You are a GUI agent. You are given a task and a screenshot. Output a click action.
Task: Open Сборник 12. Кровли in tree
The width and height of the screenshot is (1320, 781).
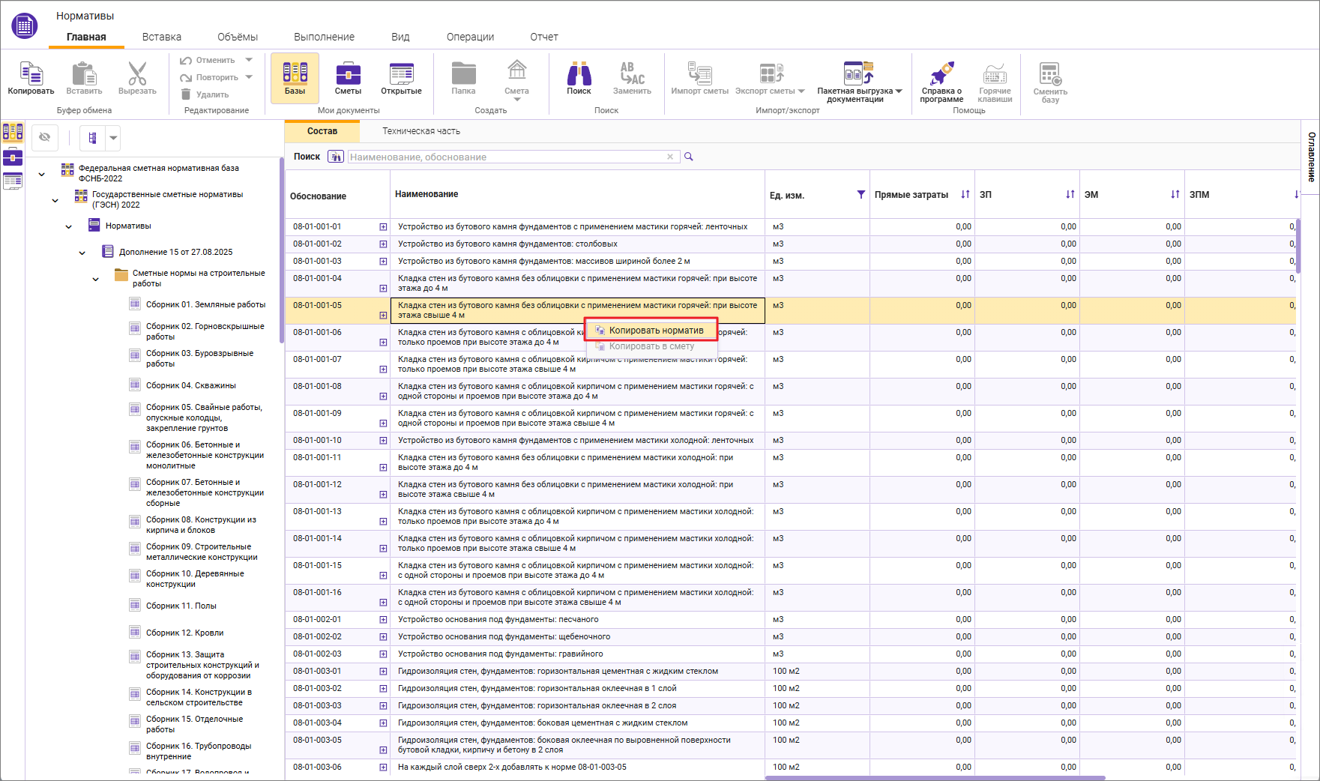[184, 633]
